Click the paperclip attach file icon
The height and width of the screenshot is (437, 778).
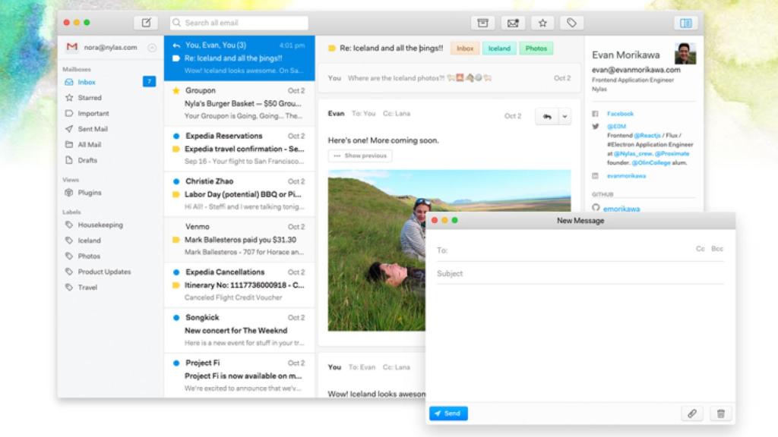click(691, 413)
